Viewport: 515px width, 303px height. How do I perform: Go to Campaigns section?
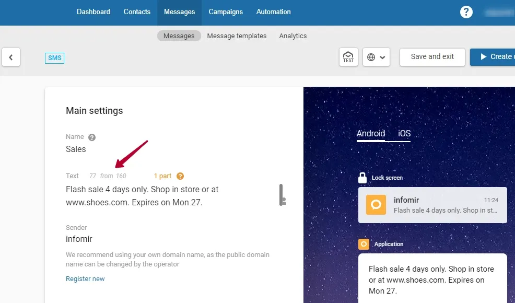tap(226, 12)
